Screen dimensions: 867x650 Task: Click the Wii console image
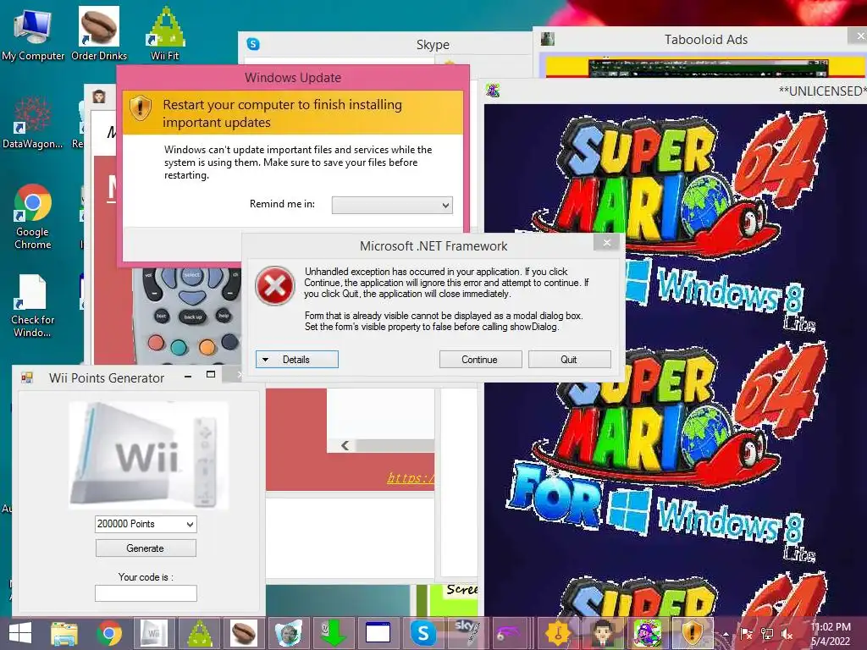coord(148,454)
